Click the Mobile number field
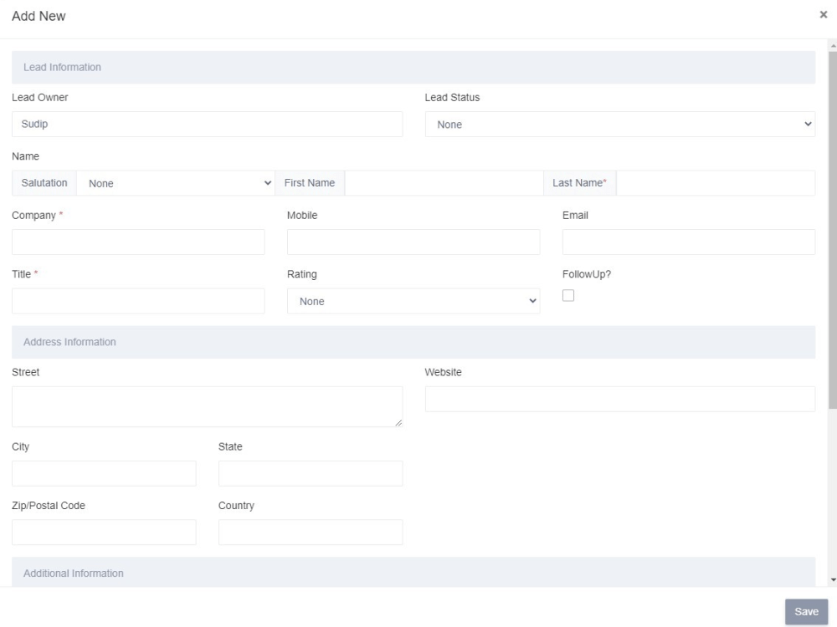The width and height of the screenshot is (837, 627). [x=413, y=242]
